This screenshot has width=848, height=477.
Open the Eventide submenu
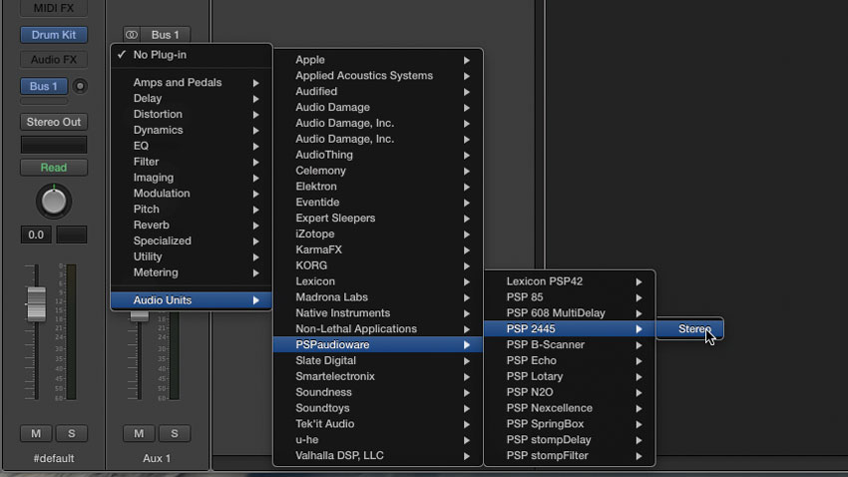click(378, 203)
